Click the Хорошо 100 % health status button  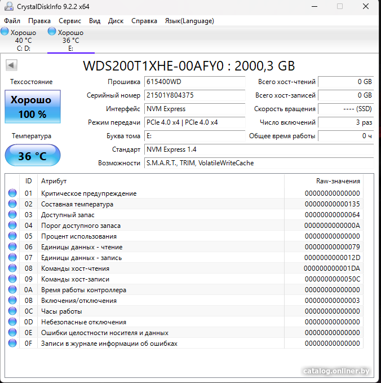33,107
